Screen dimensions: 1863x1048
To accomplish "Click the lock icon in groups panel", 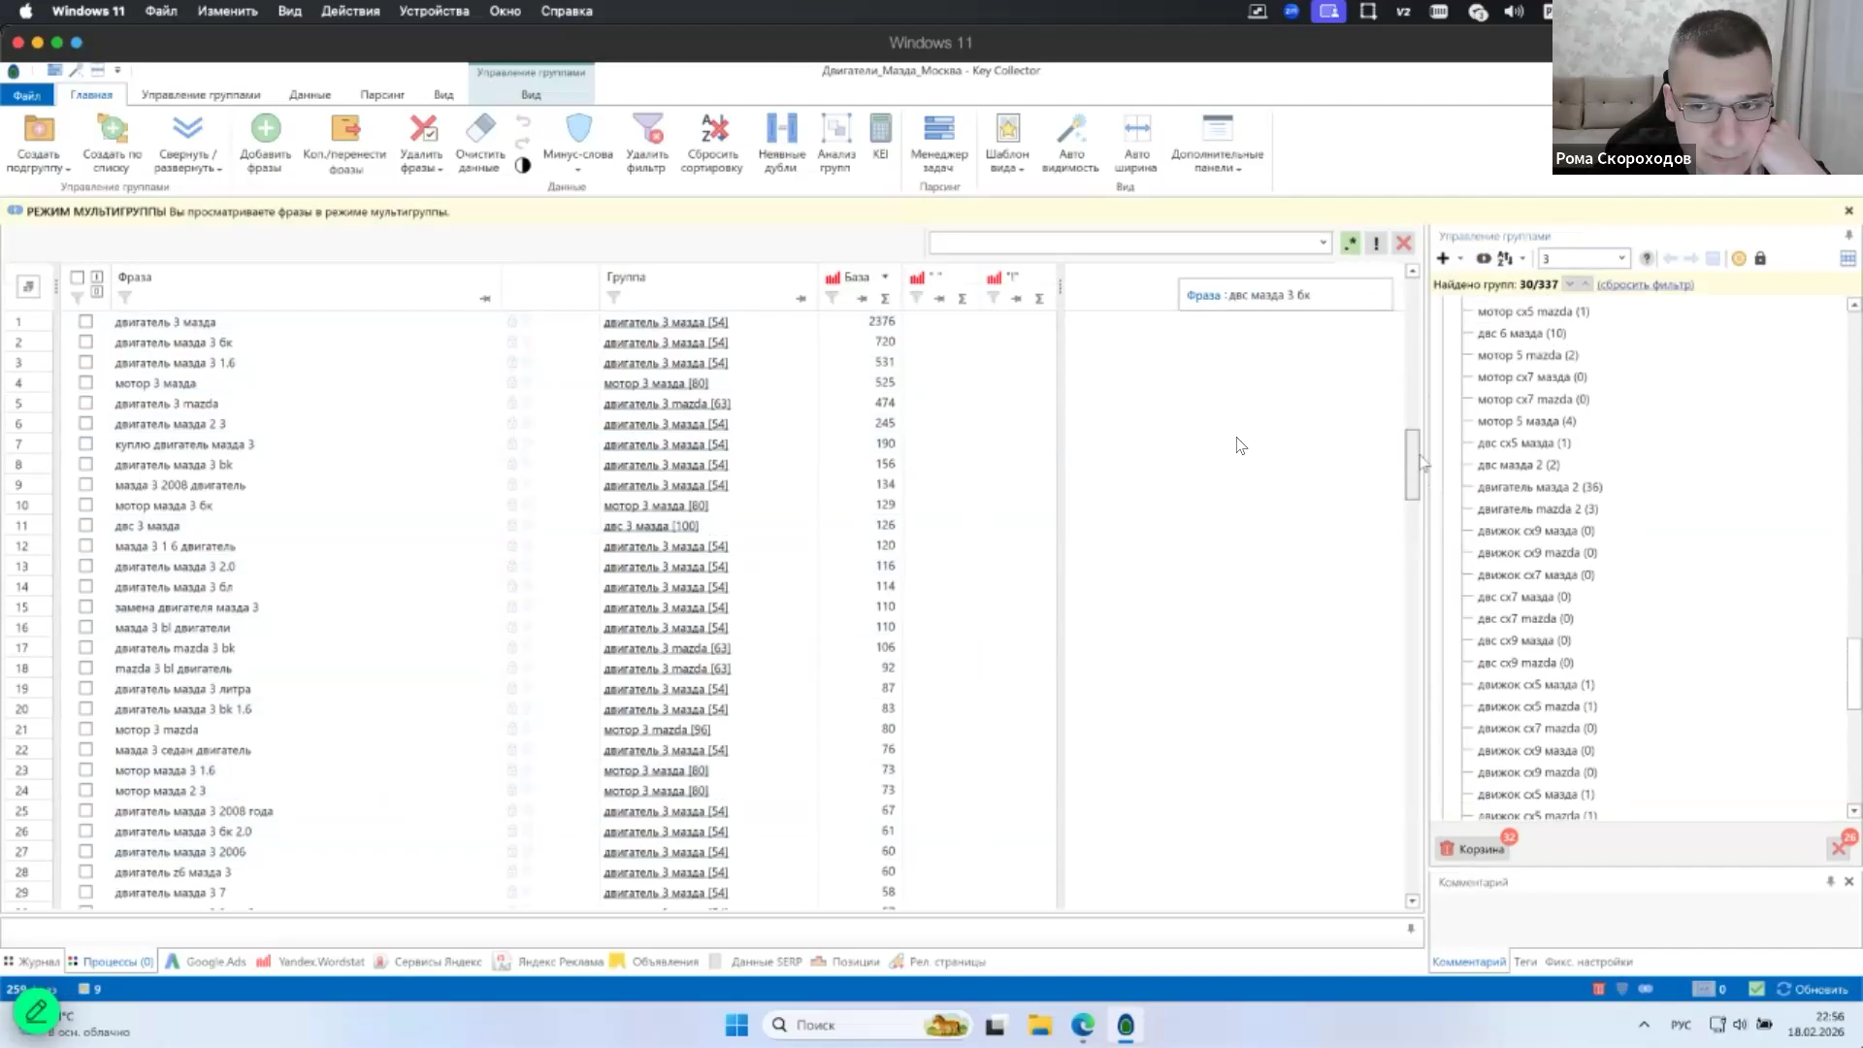I will (1760, 258).
